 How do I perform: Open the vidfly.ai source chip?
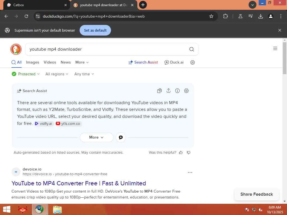pos(43,123)
